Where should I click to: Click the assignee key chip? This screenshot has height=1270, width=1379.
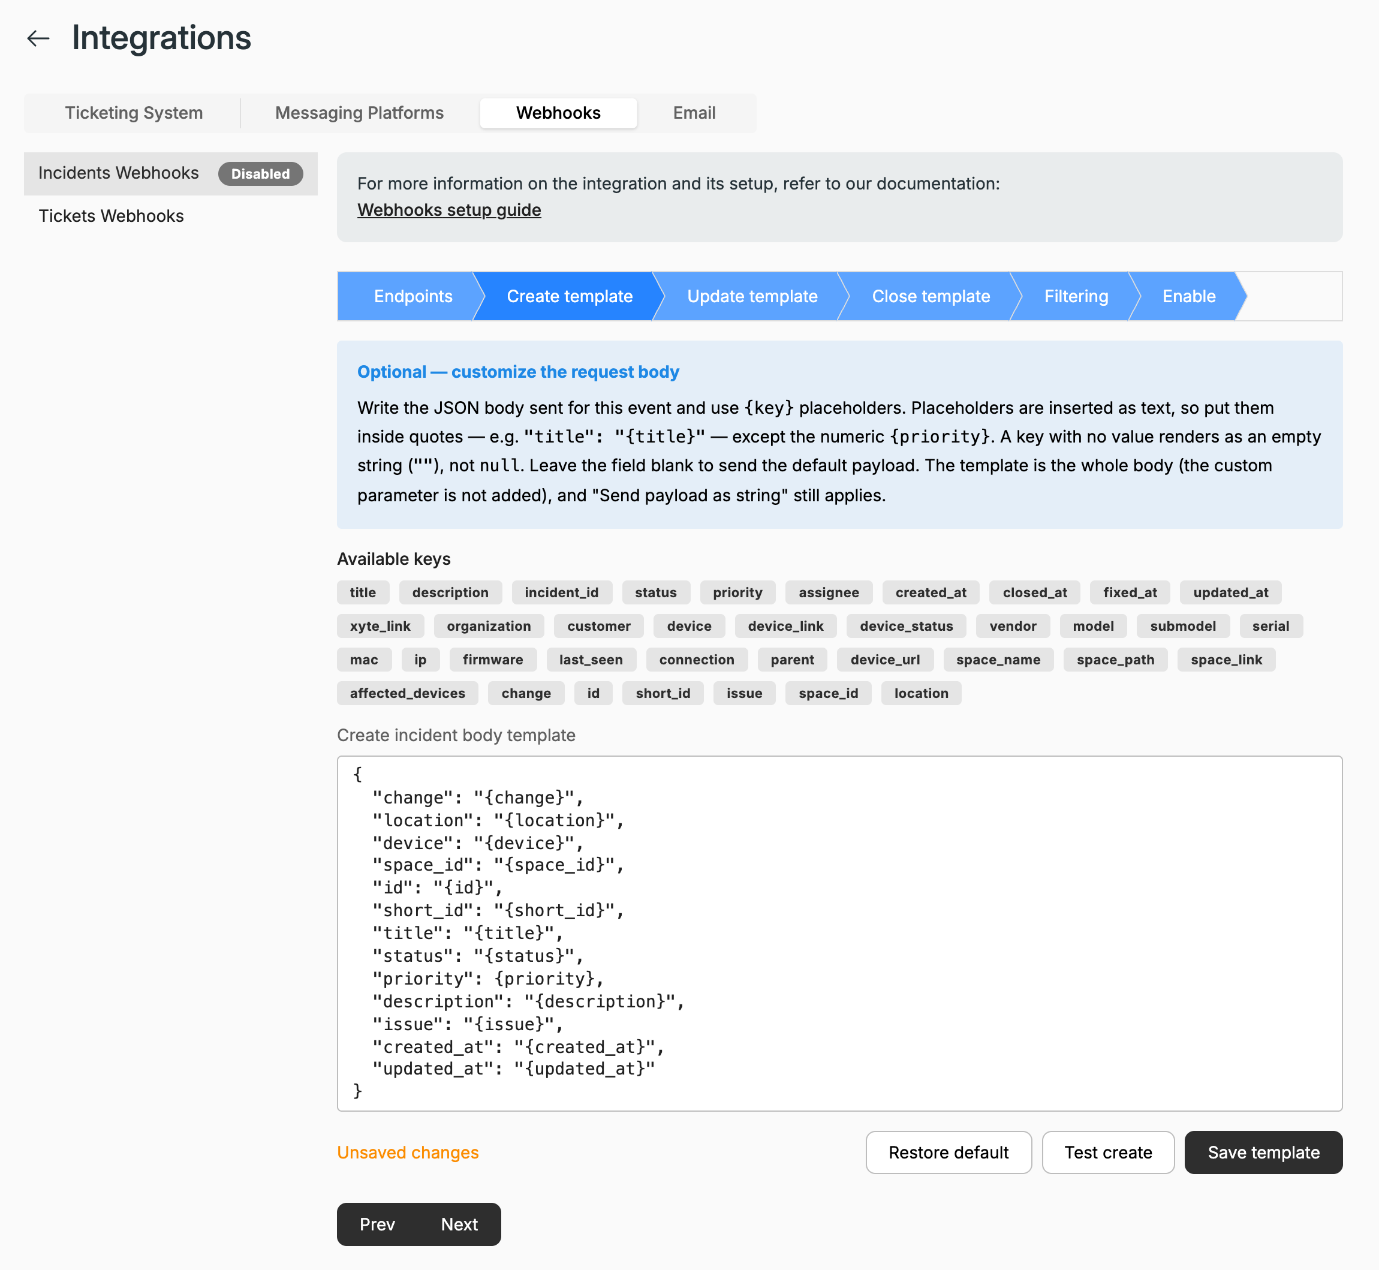(x=829, y=592)
